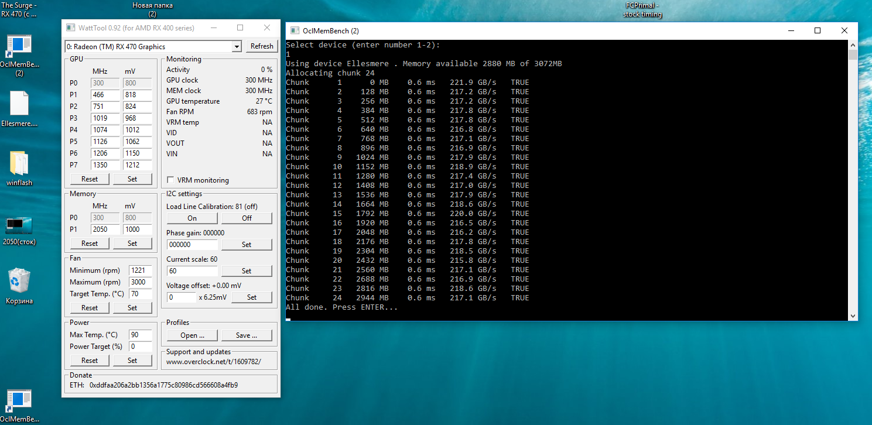
Task: Click the Memory P1 MHz field showing 2050
Action: point(105,229)
